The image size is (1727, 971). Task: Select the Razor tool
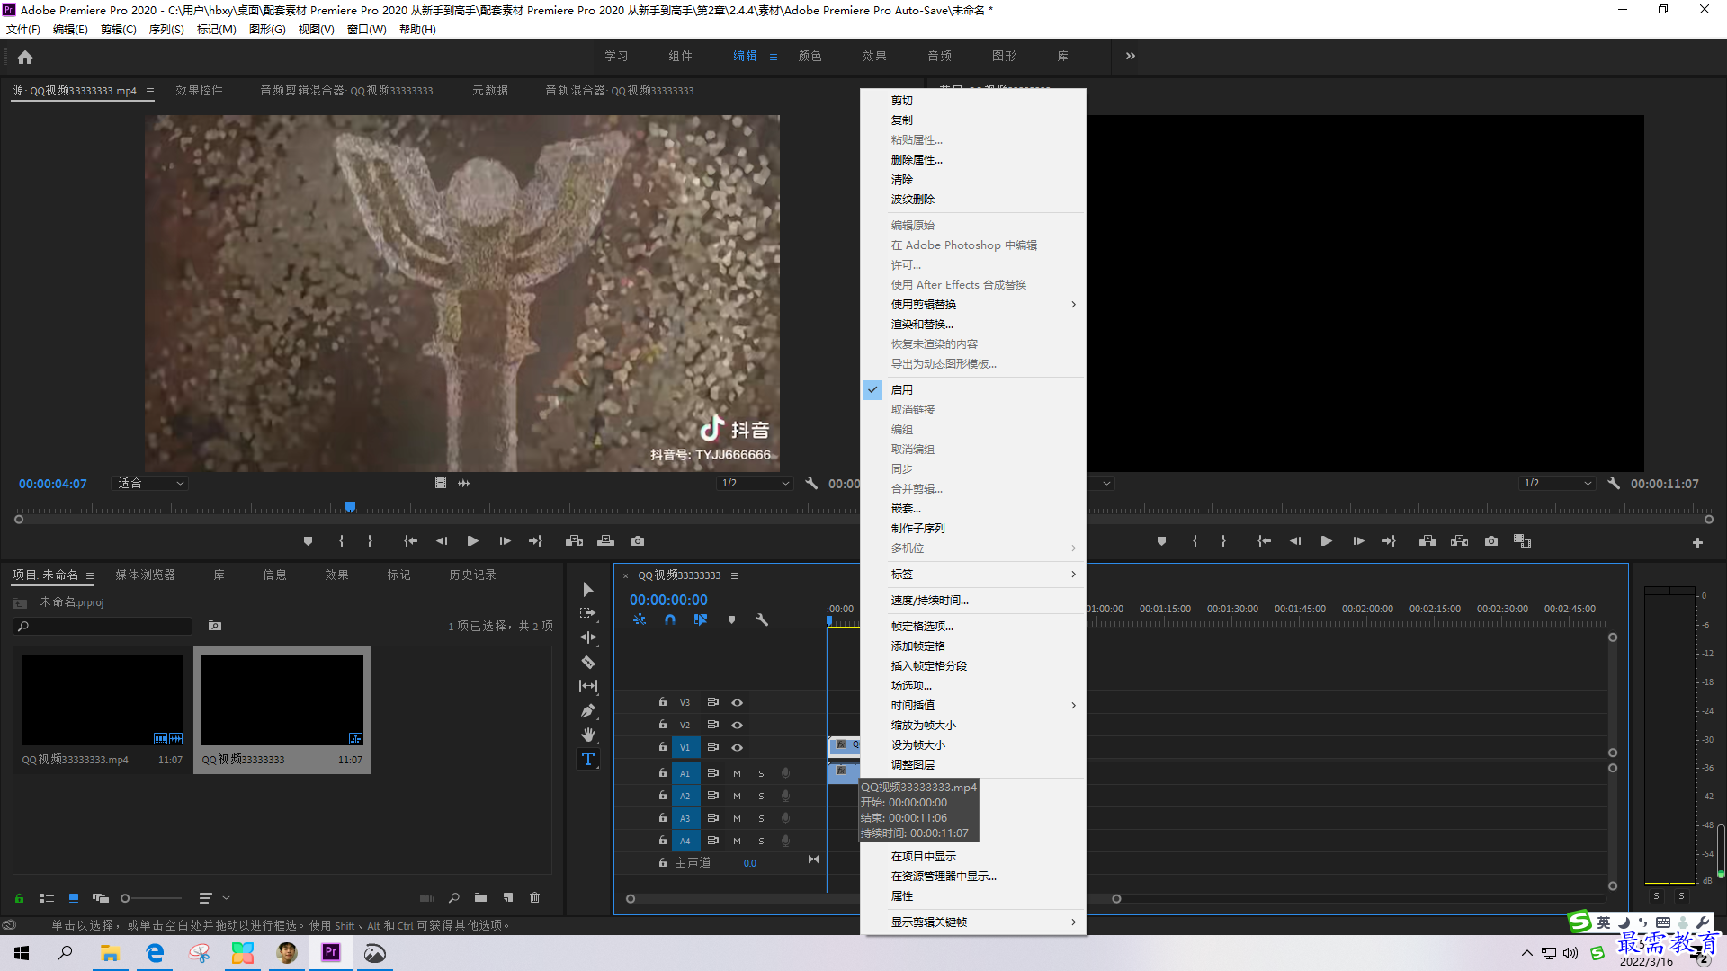tap(588, 662)
